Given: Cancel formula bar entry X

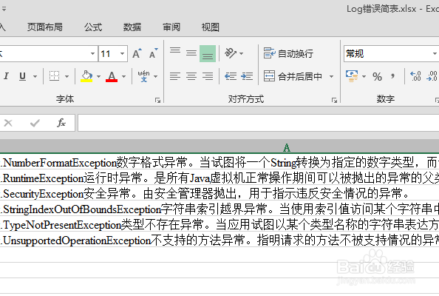Looking at the screenshot, I should [8, 123].
